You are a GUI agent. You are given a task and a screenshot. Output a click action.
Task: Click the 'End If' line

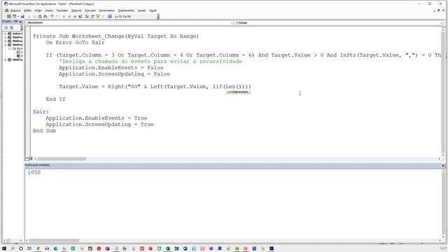(x=55, y=99)
